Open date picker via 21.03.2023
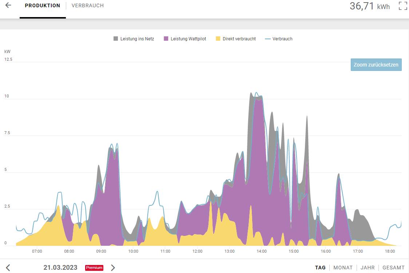The image size is (409, 273). 60,268
